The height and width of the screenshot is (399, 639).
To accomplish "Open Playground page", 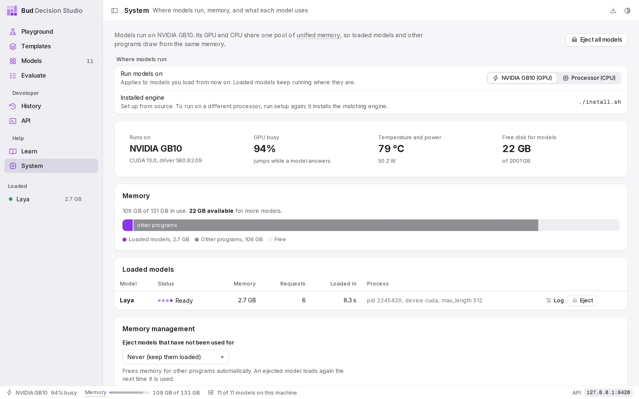I will [x=51, y=32].
